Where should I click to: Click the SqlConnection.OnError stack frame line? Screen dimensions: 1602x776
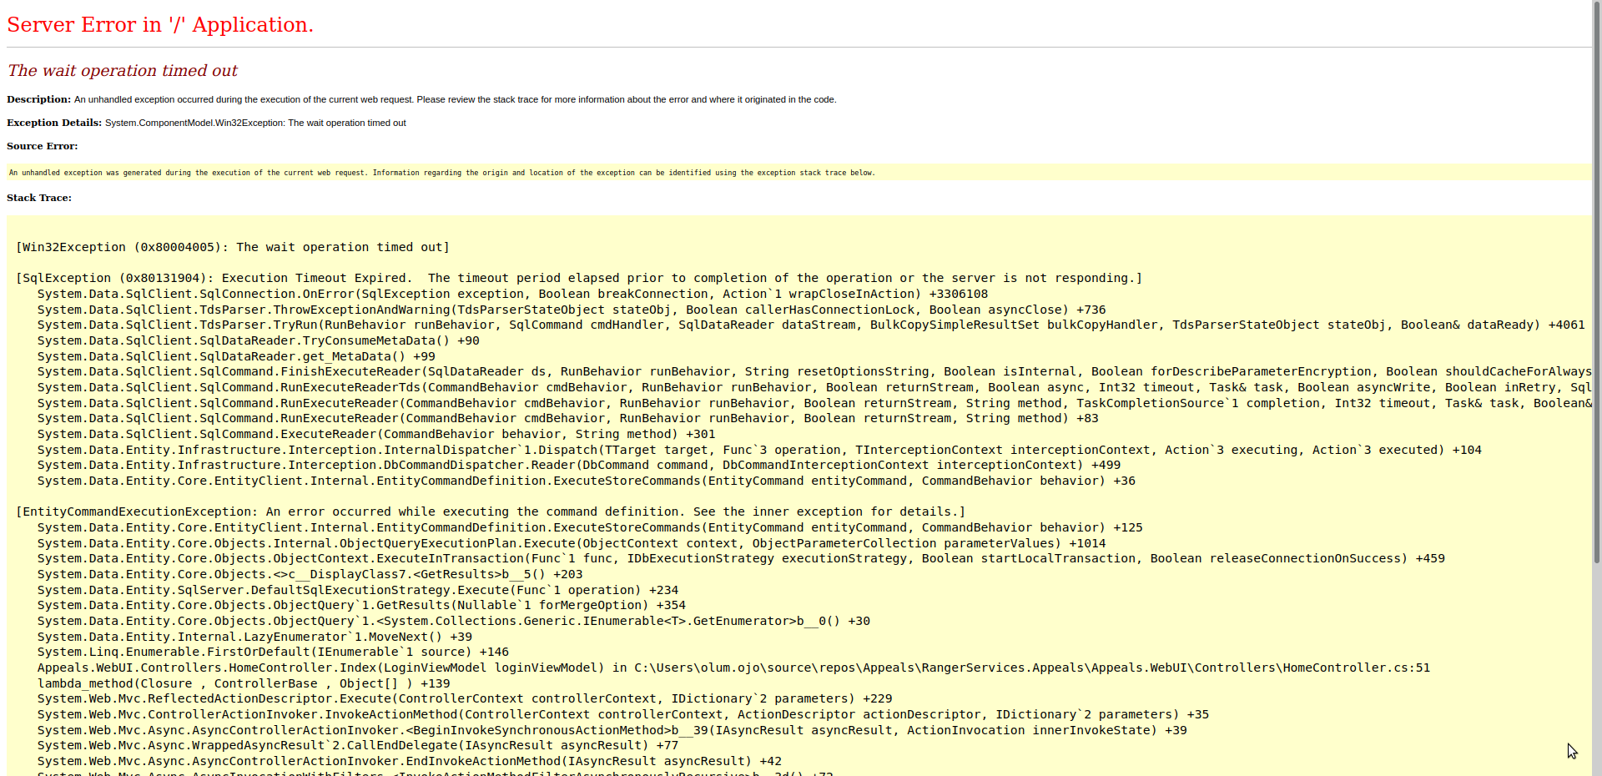[511, 294]
